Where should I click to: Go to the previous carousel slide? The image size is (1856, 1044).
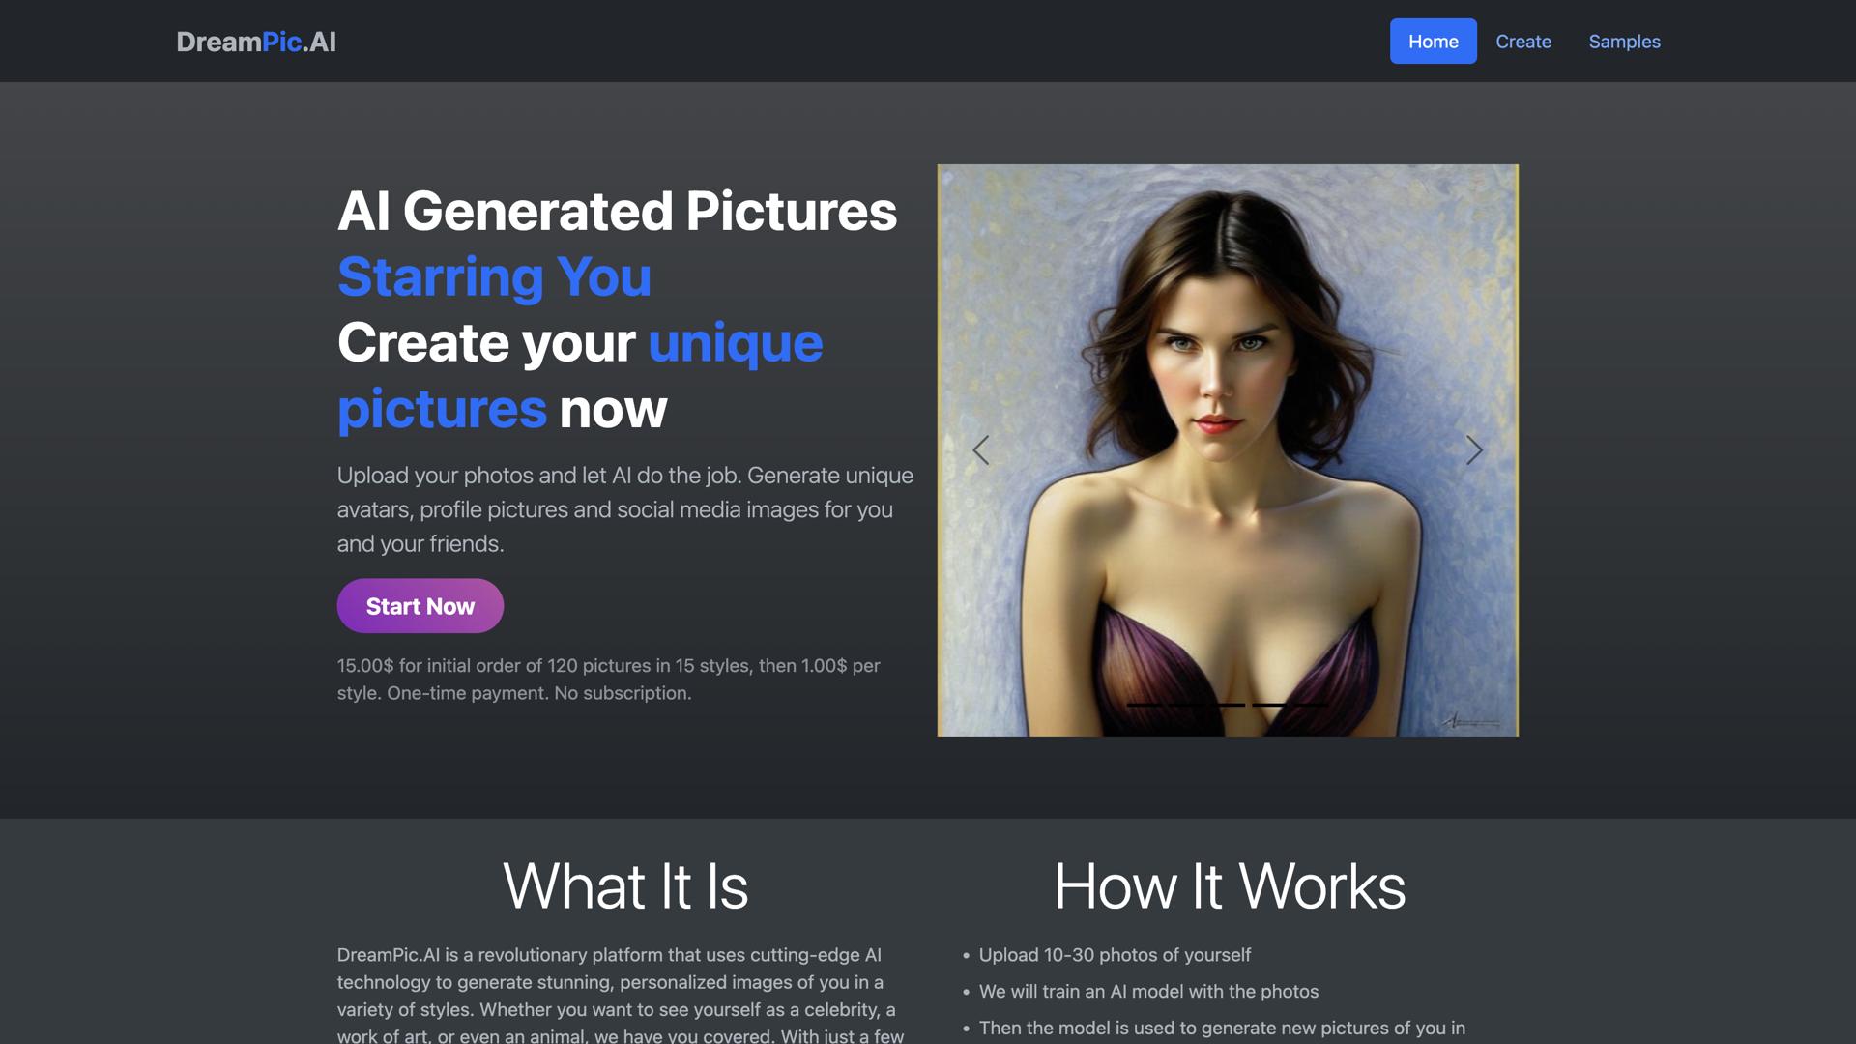tap(980, 450)
